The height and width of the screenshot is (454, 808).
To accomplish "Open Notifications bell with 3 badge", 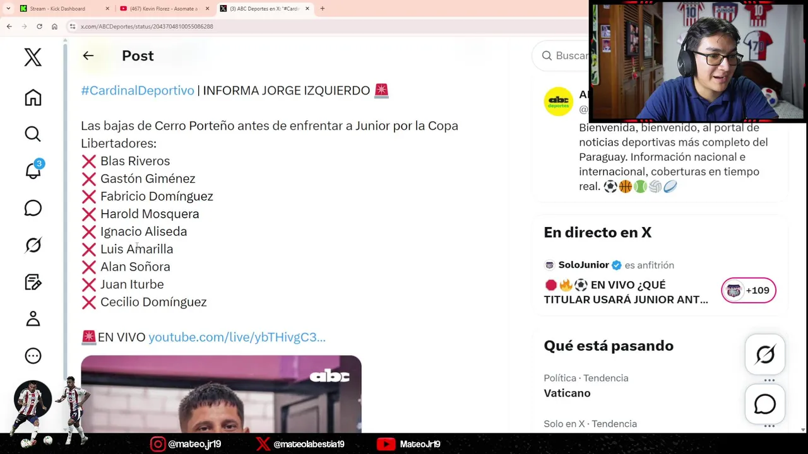I will [33, 170].
